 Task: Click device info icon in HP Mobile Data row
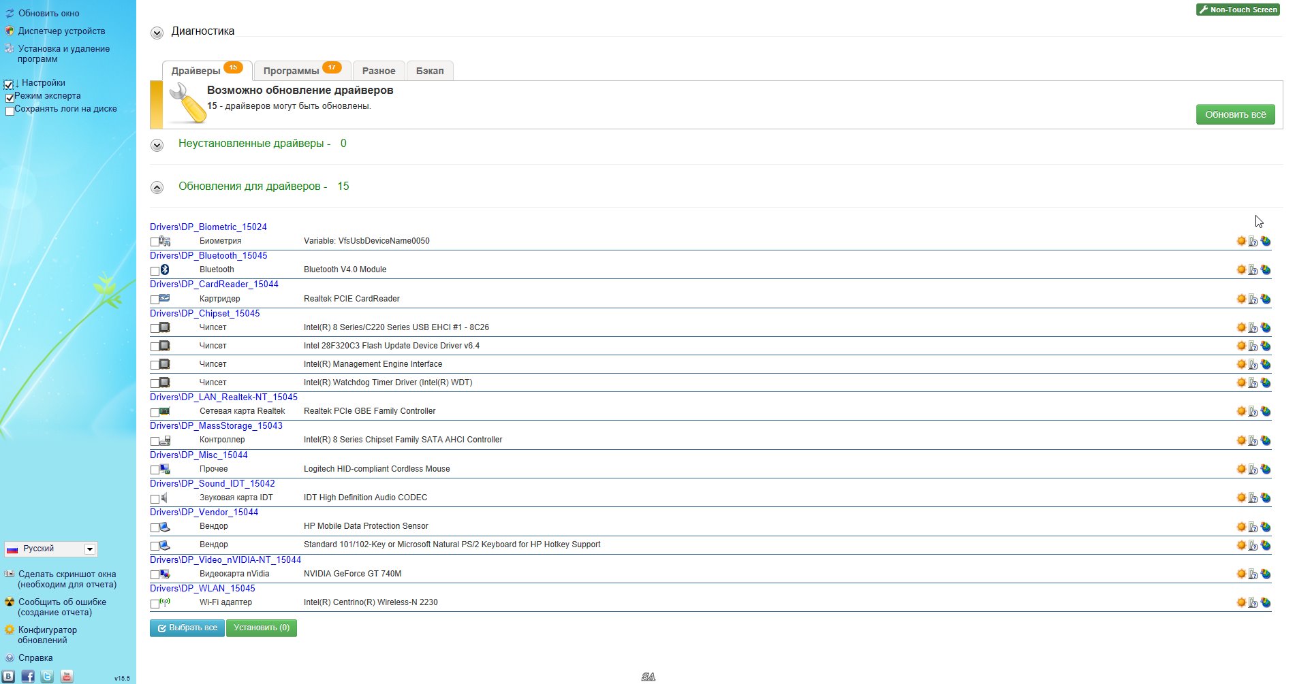tap(1253, 527)
